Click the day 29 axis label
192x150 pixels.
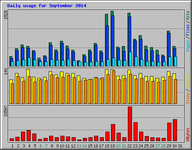coord(169,146)
